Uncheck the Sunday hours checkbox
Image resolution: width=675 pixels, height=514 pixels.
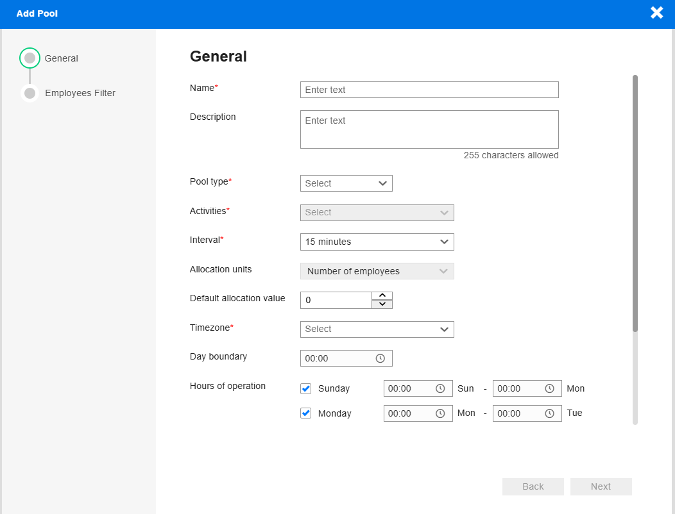[305, 388]
